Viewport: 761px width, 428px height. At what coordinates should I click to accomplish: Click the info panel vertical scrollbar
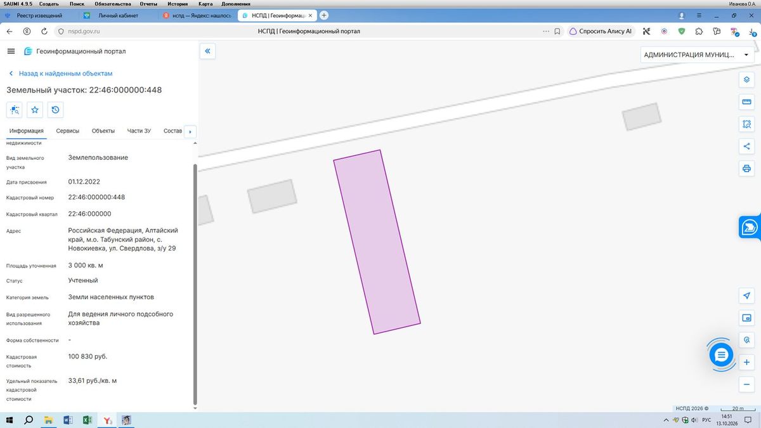pyautogui.click(x=195, y=284)
